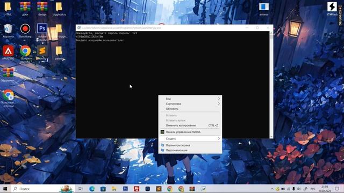Open the Windows Start menu
Screen dimensions: 344x193
pos(5,189)
